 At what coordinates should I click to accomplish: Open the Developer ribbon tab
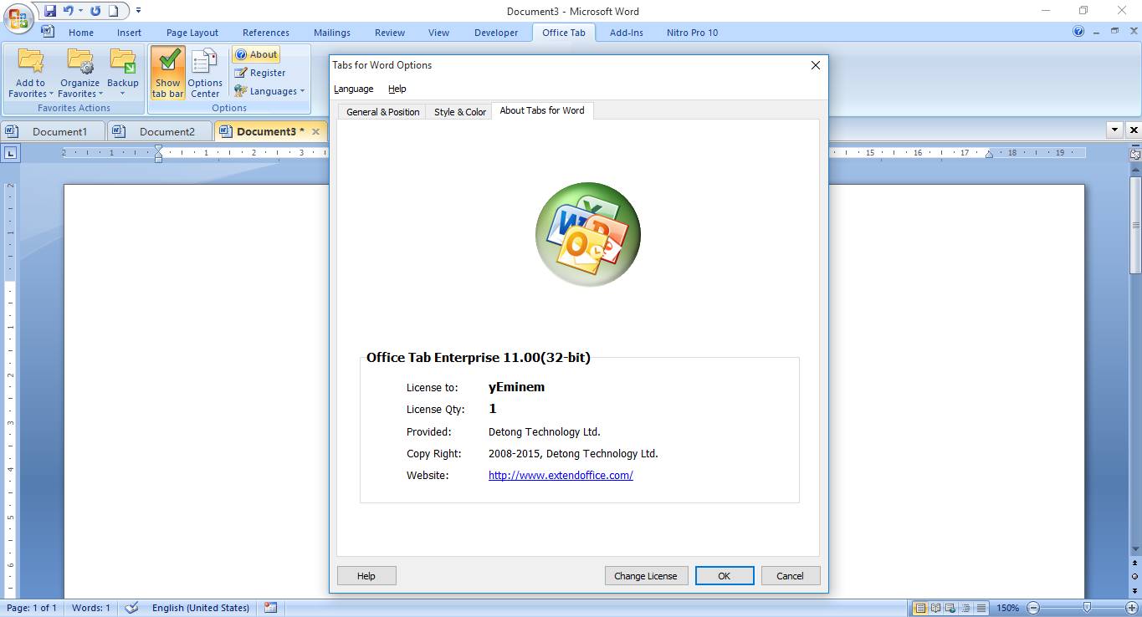coord(496,33)
